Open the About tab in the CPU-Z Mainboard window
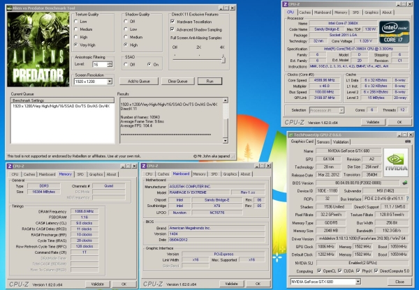Image resolution: width=419 pixels, height=290 pixels. [x=245, y=174]
